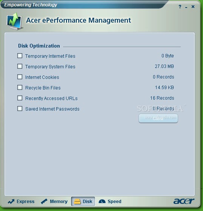
Task: Click the Internet Cookies label
Action: point(42,77)
